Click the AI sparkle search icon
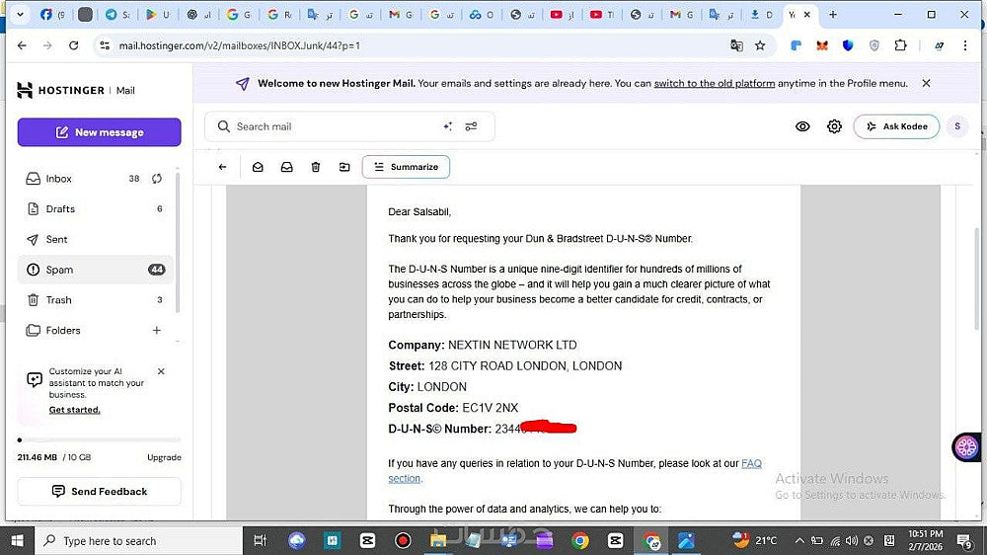This screenshot has width=987, height=555. [x=447, y=126]
